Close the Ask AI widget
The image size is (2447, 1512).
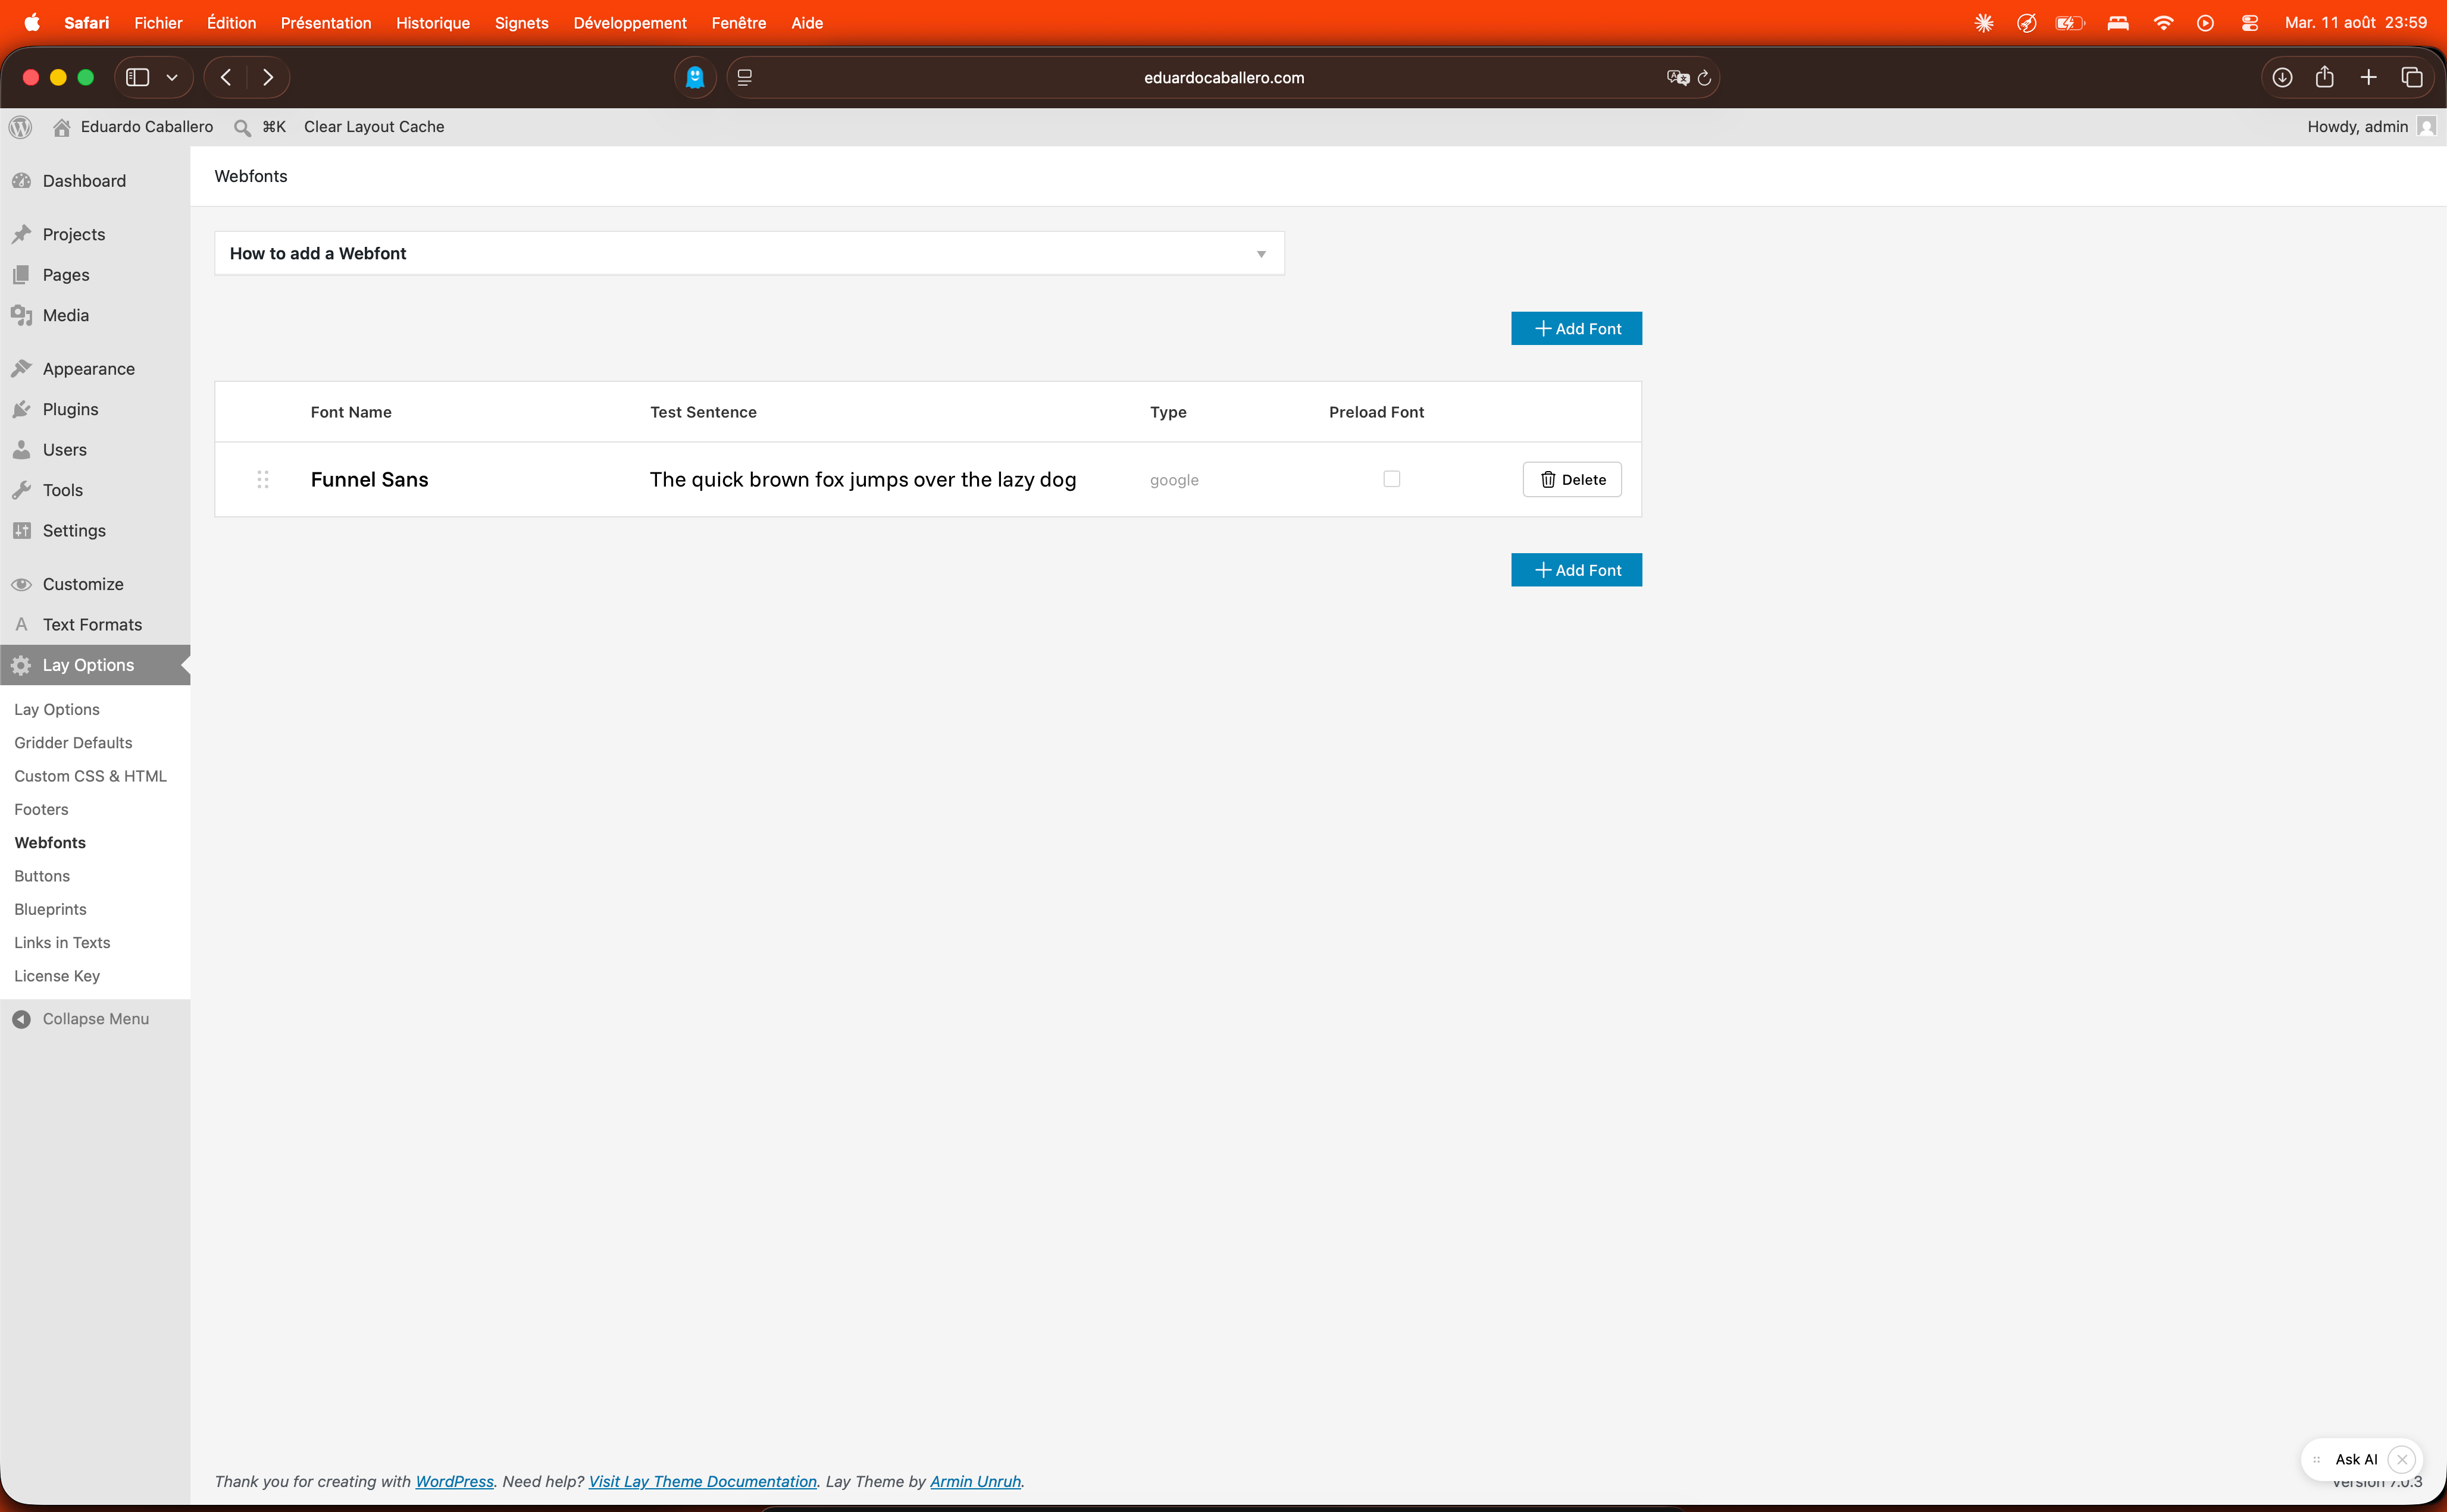[x=2401, y=1459]
